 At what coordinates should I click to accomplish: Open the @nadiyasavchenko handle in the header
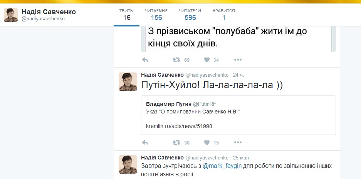click(43, 18)
